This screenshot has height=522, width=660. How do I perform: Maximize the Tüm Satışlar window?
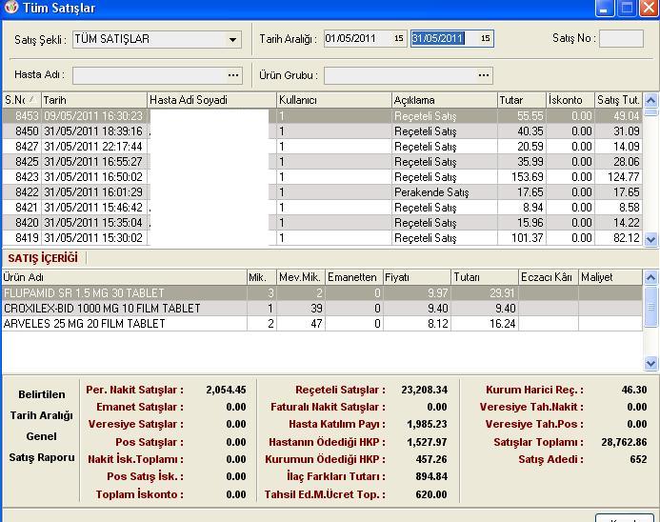click(x=627, y=9)
